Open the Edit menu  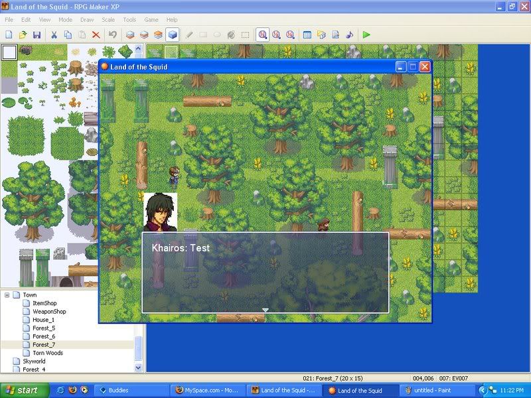tap(26, 20)
